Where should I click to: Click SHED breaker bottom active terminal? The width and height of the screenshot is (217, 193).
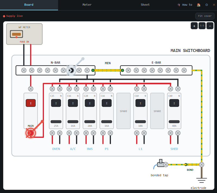click(x=171, y=133)
